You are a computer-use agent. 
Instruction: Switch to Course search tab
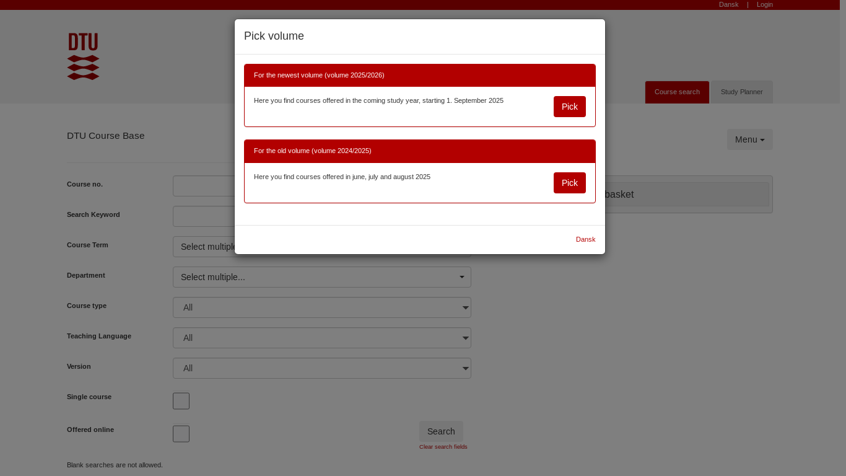[677, 92]
